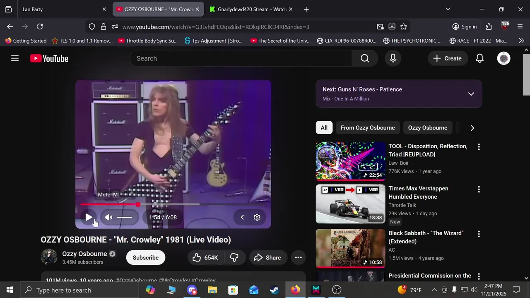The height and width of the screenshot is (298, 530).
Task: Open YouTube guide hamburger menu
Action: (15, 58)
